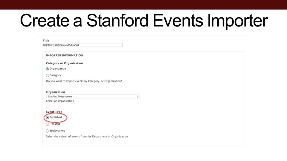The image size is (287, 161).
Task: Click the 'Title' field label
Action: pyautogui.click(x=46, y=41)
